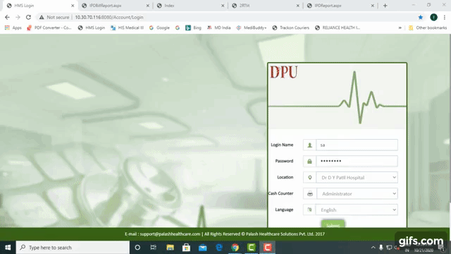
Task: Click the Language icon
Action: click(309, 210)
